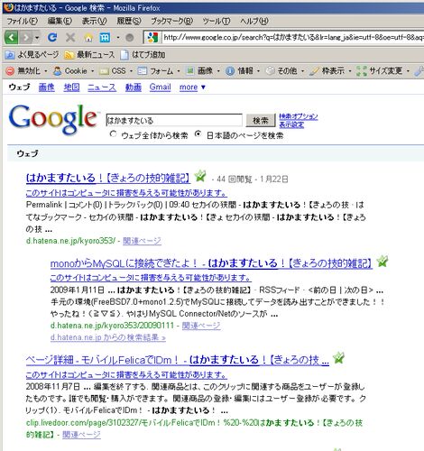This screenshot has width=424, height=451.
Task: Click the malware warning link under mono MySQL result
Action: point(151,278)
